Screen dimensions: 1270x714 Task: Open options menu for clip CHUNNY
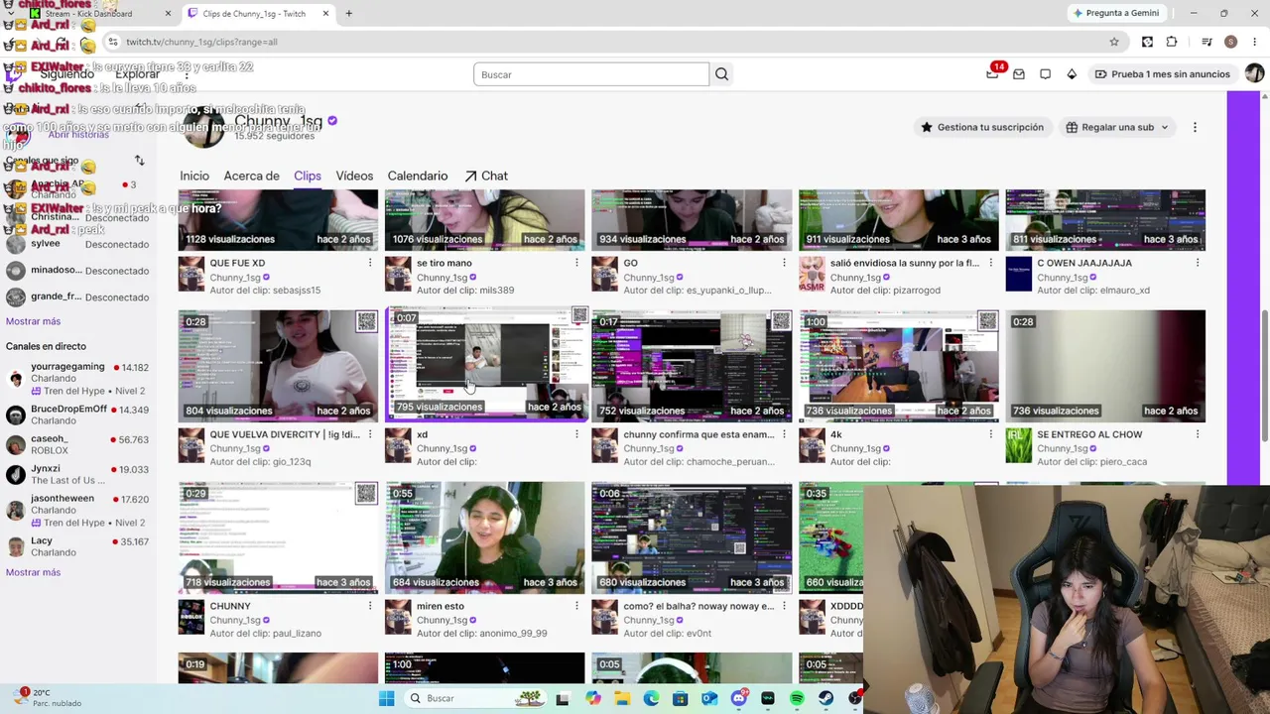tap(370, 606)
